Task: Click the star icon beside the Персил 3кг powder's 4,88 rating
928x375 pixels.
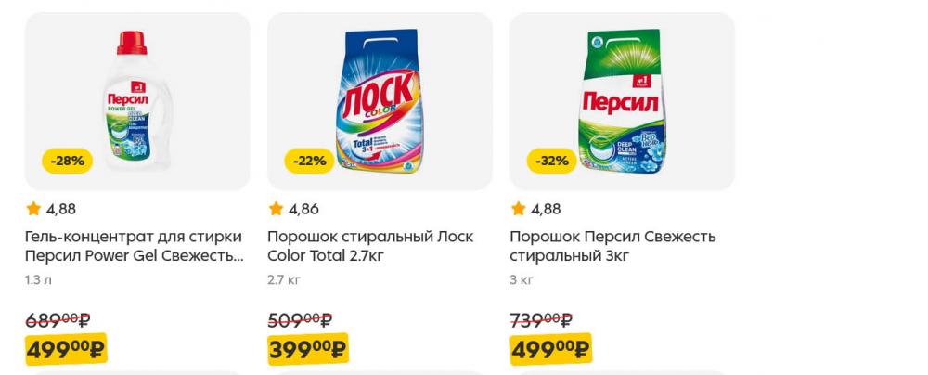Action: 519,209
